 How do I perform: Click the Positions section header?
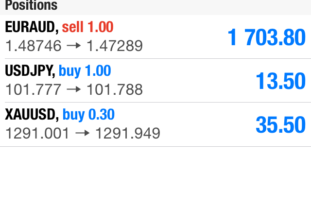[32, 6]
